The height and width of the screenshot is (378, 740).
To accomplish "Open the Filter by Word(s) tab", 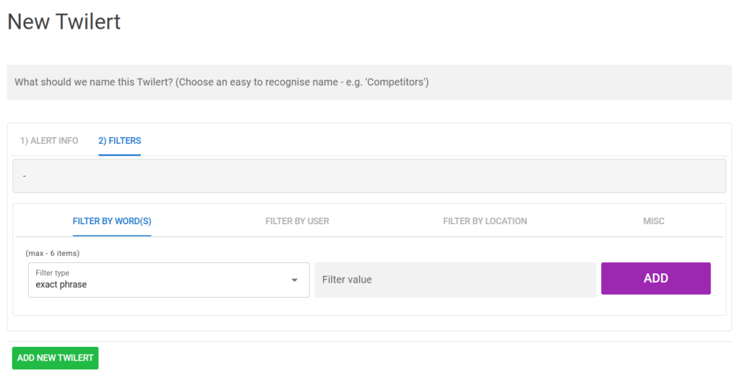I will 112,221.
